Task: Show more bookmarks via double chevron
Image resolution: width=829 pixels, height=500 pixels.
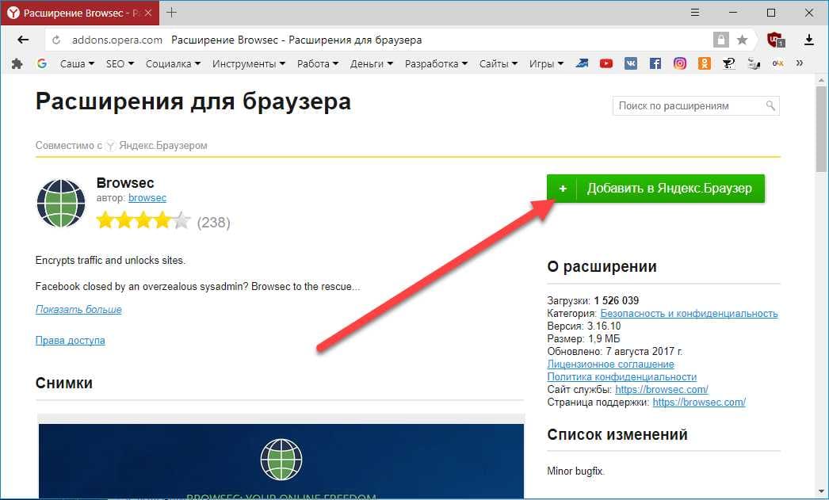Action: click(x=800, y=63)
